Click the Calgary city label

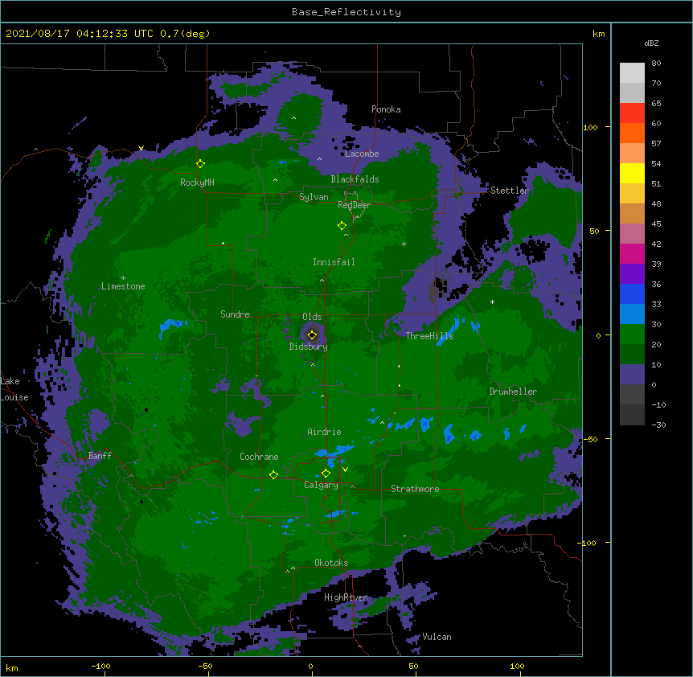[321, 485]
